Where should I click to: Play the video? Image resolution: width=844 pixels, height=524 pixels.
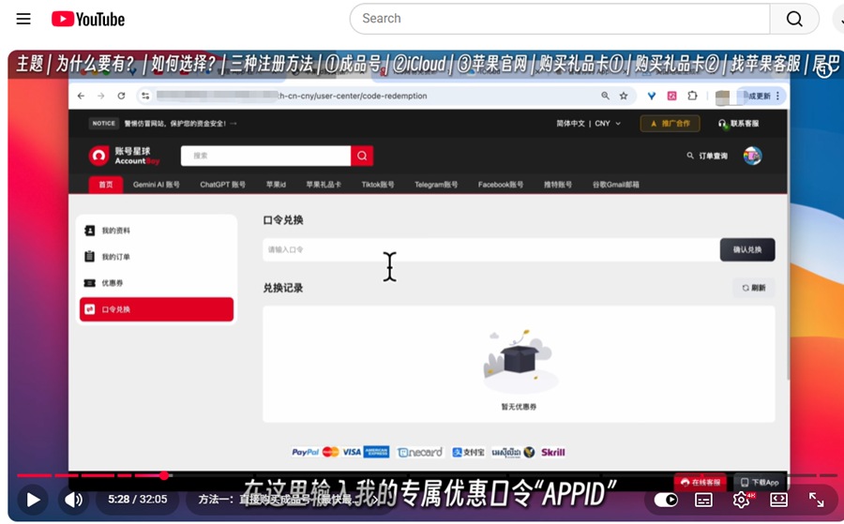(34, 500)
